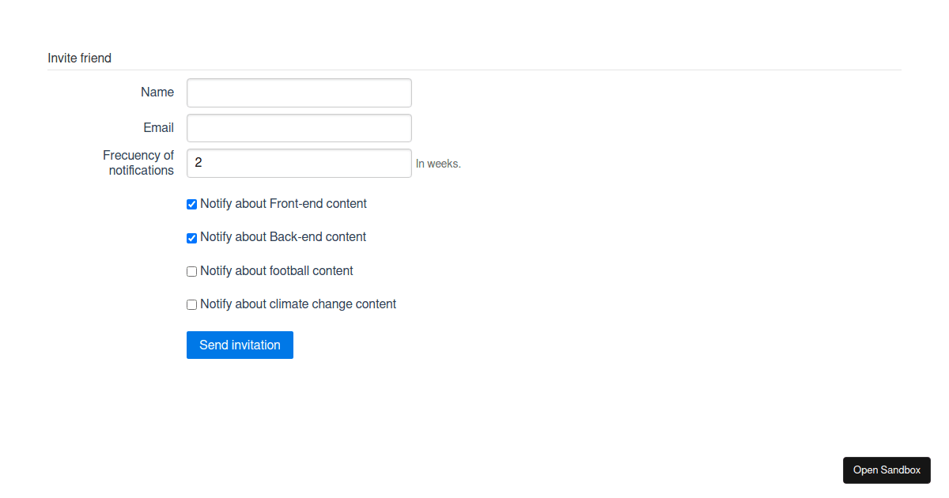Click the Frecuency of notifications input box
This screenshot has height=498, width=949.
tap(299, 164)
